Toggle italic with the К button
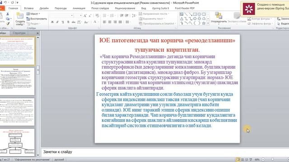Screen dimensions: 289x162 (57, 22)
